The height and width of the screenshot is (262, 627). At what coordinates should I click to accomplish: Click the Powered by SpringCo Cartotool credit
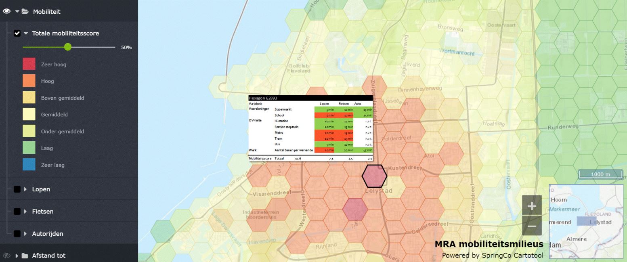493,255
